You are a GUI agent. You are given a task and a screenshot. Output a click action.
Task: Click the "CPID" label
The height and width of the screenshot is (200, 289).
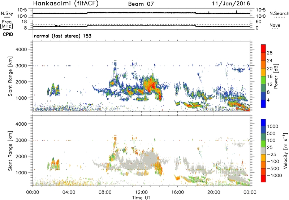pyautogui.click(x=8, y=34)
